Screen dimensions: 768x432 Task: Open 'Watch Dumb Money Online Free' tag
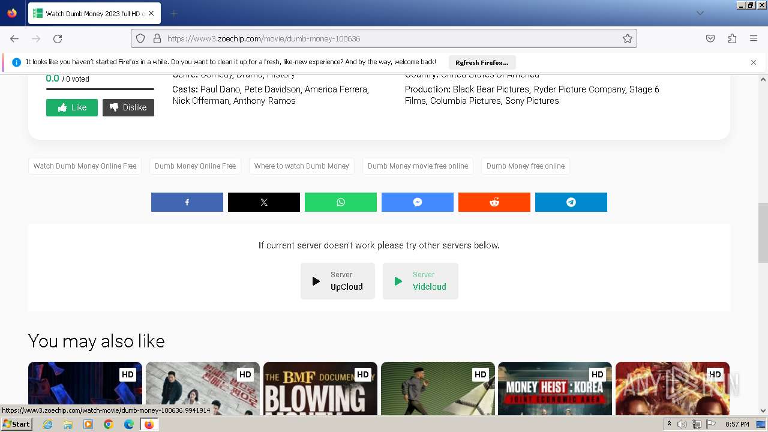point(85,166)
